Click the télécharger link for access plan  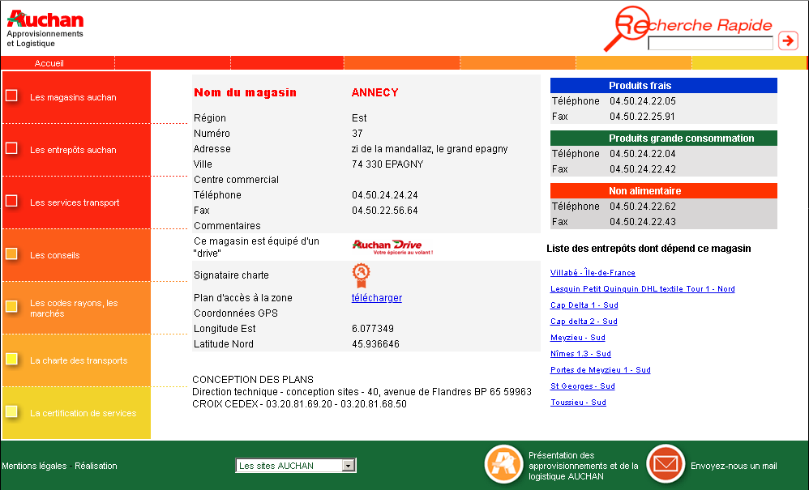pyautogui.click(x=377, y=298)
